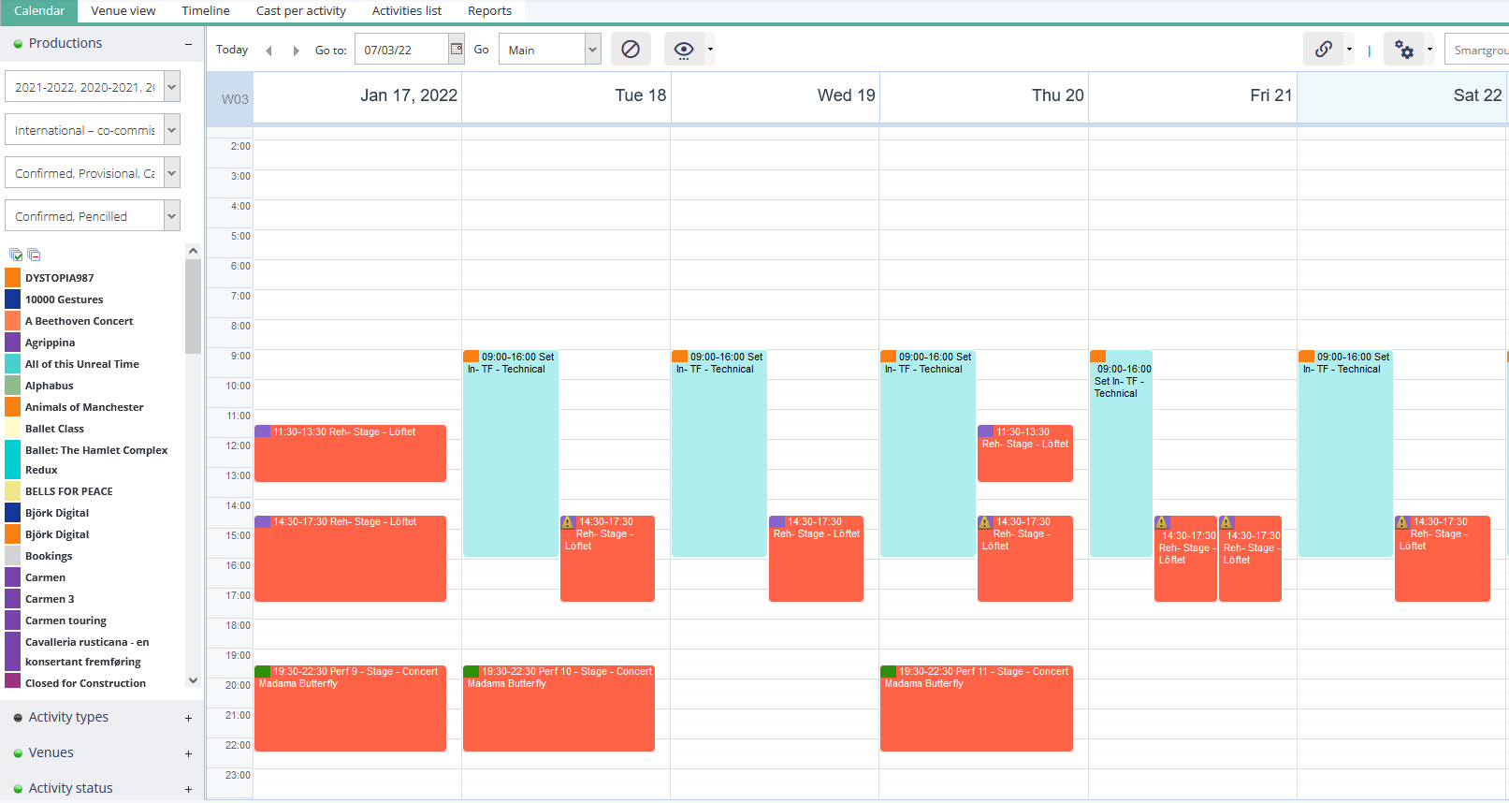Screen dimensions: 1509x803
Task: Toggle the eye visibility button
Action: pos(684,50)
